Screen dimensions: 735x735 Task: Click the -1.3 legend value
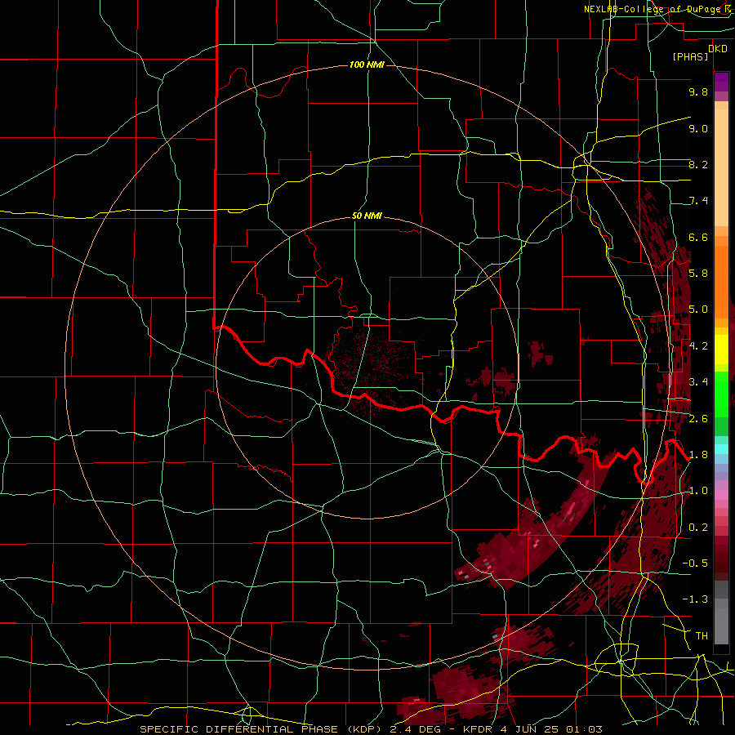[x=695, y=599]
